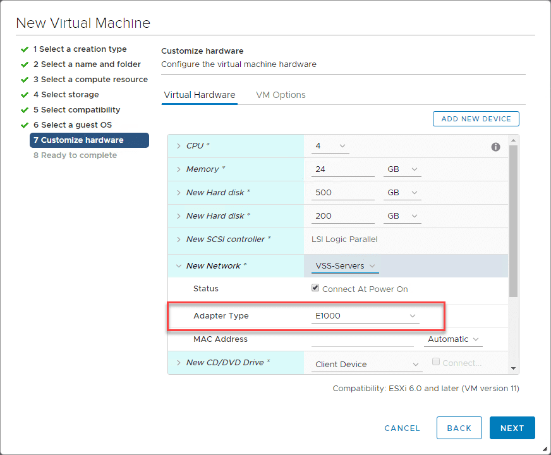Open the MAC Address Automatic dropdown
The height and width of the screenshot is (455, 551).
point(453,339)
